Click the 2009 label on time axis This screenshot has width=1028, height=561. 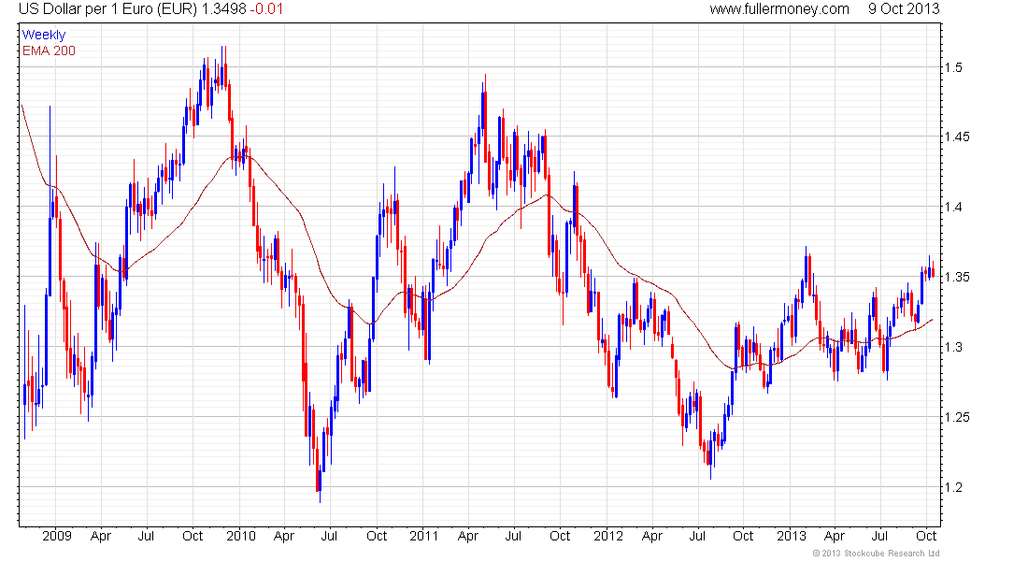click(x=57, y=536)
